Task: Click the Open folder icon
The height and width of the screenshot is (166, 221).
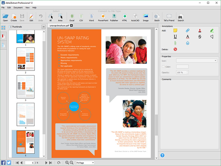Action: pyautogui.click(x=5, y=17)
